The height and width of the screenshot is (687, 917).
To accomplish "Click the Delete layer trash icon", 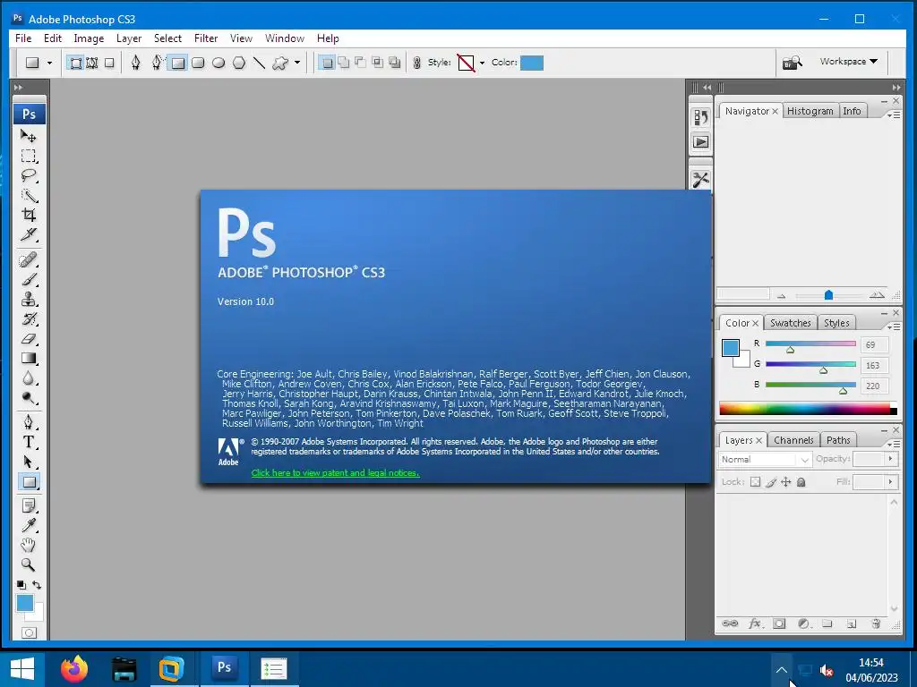I will coord(876,623).
